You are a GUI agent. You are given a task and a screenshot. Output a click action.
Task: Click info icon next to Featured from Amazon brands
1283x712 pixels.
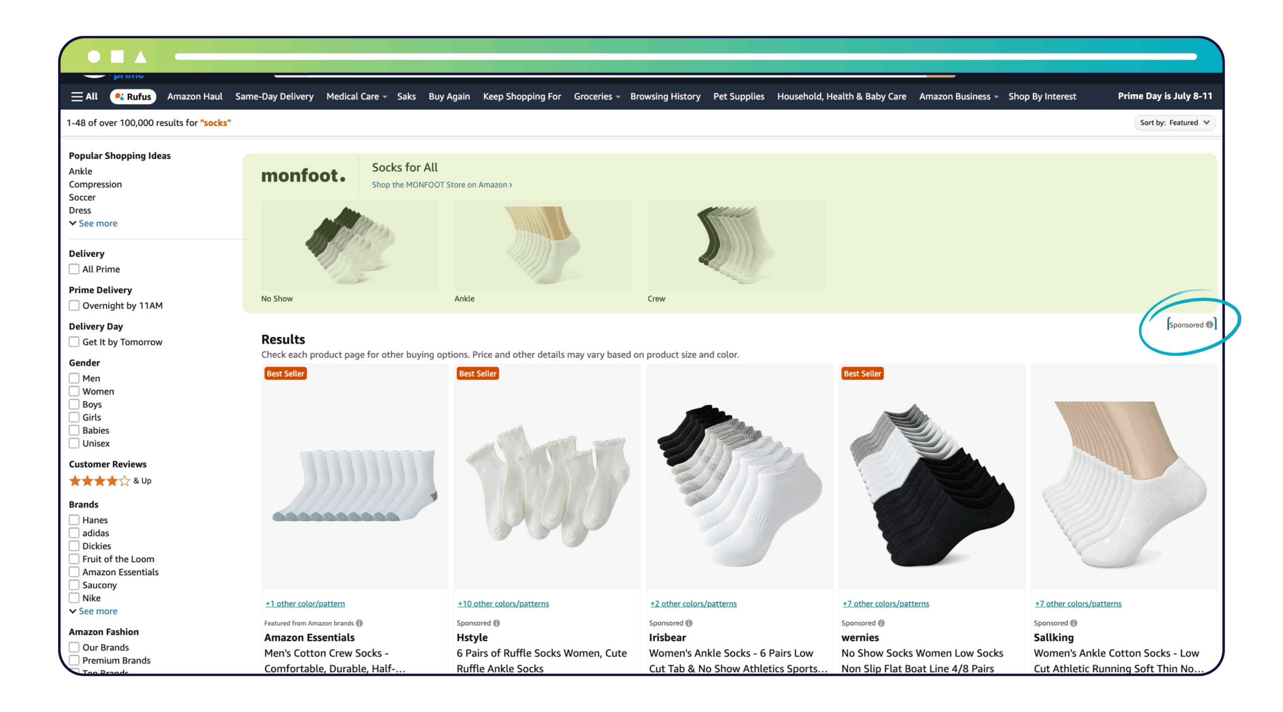click(x=359, y=623)
